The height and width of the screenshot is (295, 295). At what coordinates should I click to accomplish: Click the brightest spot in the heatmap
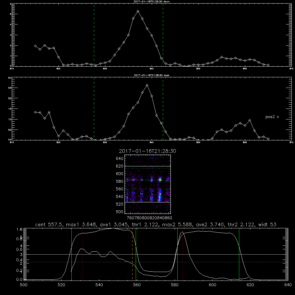pos(160,180)
